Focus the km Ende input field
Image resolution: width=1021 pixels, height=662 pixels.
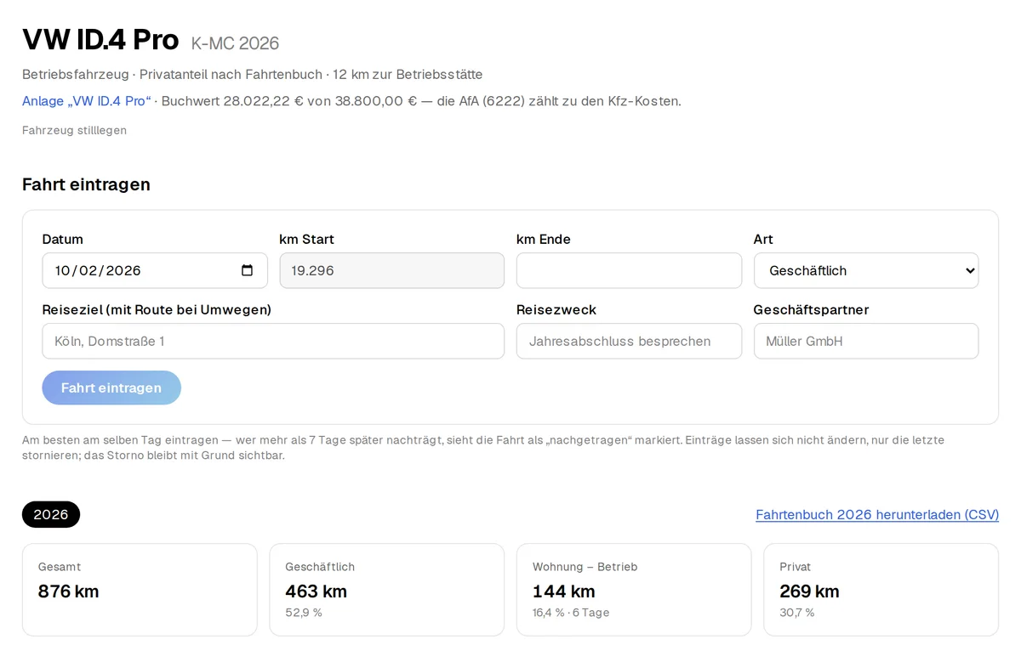[x=629, y=270]
